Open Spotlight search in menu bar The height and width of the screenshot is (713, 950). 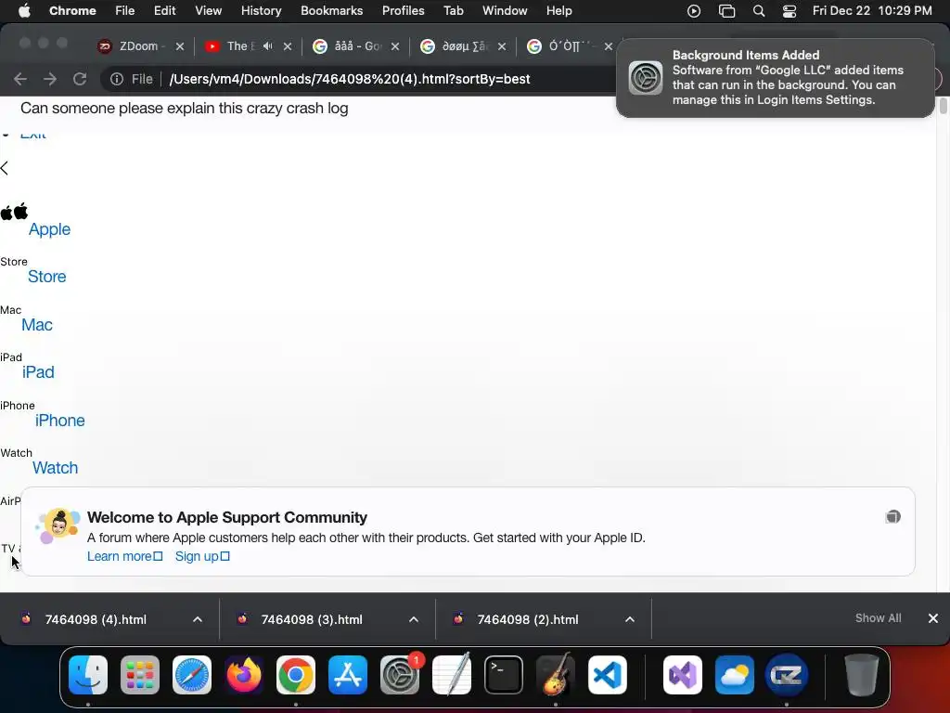(x=759, y=11)
